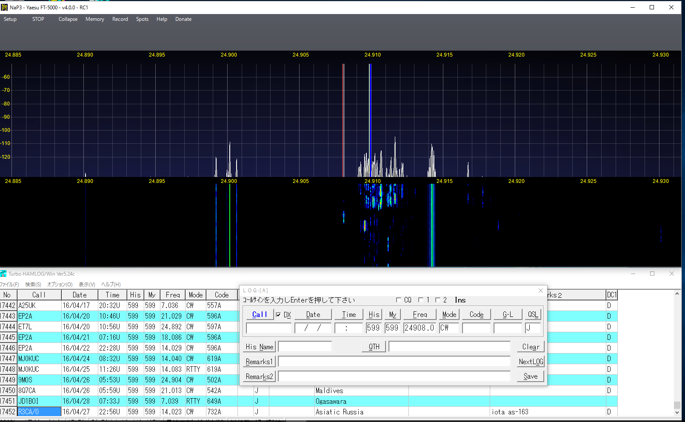The image size is (685, 422).
Task: Click the Date column header in log table
Action: tap(80, 295)
